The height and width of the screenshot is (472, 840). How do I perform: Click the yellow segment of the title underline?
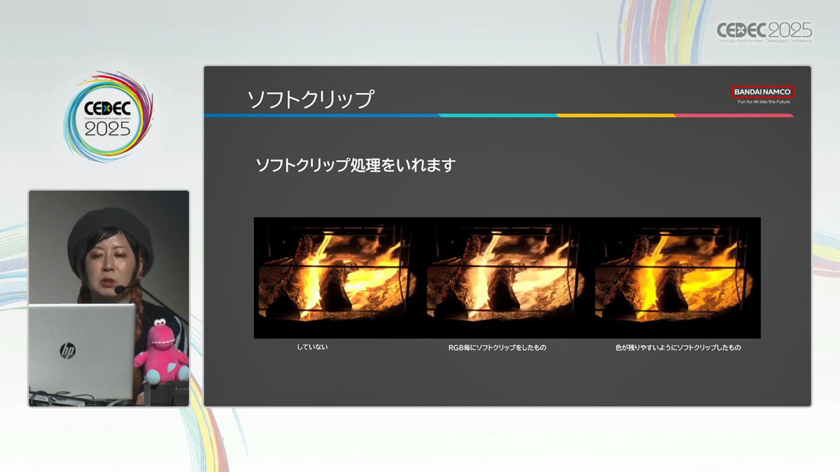(616, 115)
